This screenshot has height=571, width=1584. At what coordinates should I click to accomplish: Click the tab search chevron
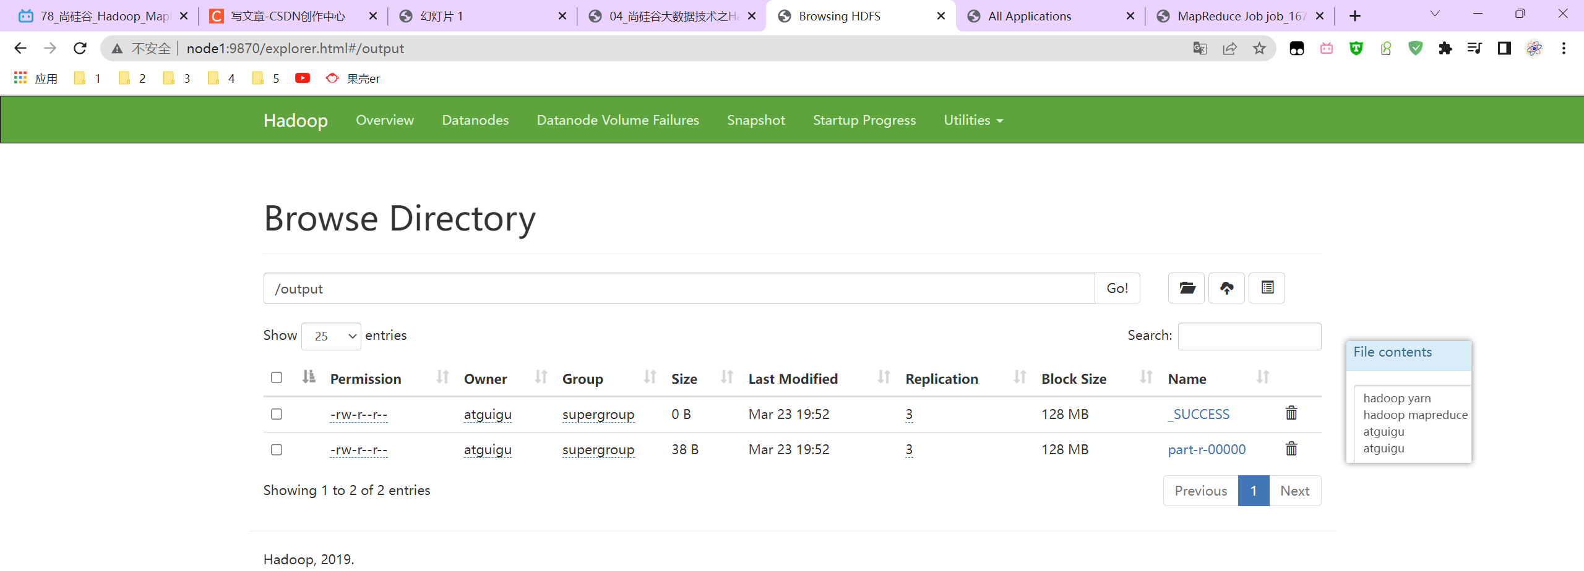(1435, 14)
